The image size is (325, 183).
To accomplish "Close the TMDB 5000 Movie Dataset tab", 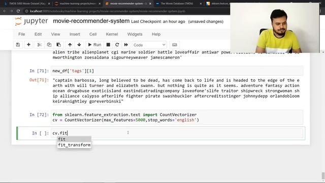I will tap(49, 4).
